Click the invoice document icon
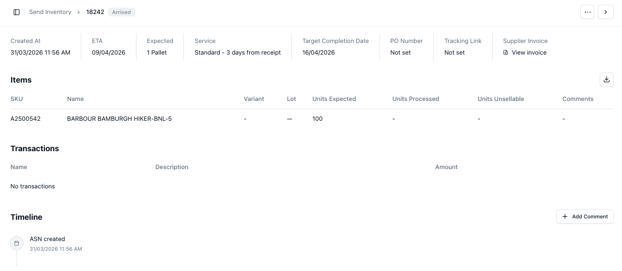Viewport: 622px width, 271px height. click(506, 53)
